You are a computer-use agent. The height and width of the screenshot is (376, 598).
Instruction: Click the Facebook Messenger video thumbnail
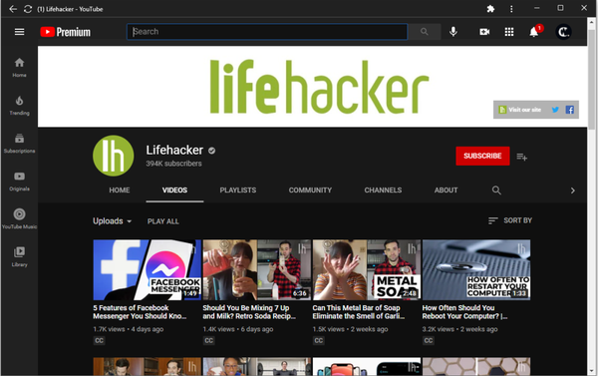[148, 269]
